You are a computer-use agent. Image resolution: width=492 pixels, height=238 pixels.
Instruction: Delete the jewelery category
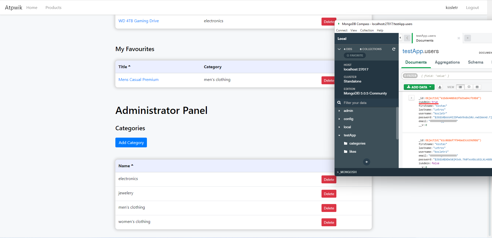pyautogui.click(x=329, y=194)
